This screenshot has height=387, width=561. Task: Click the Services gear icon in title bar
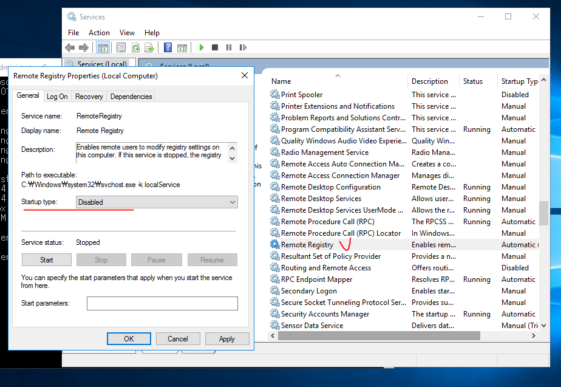(72, 16)
